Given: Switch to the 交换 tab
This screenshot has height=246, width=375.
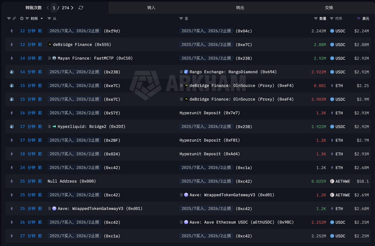Looking at the screenshot, I should coord(329,8).
